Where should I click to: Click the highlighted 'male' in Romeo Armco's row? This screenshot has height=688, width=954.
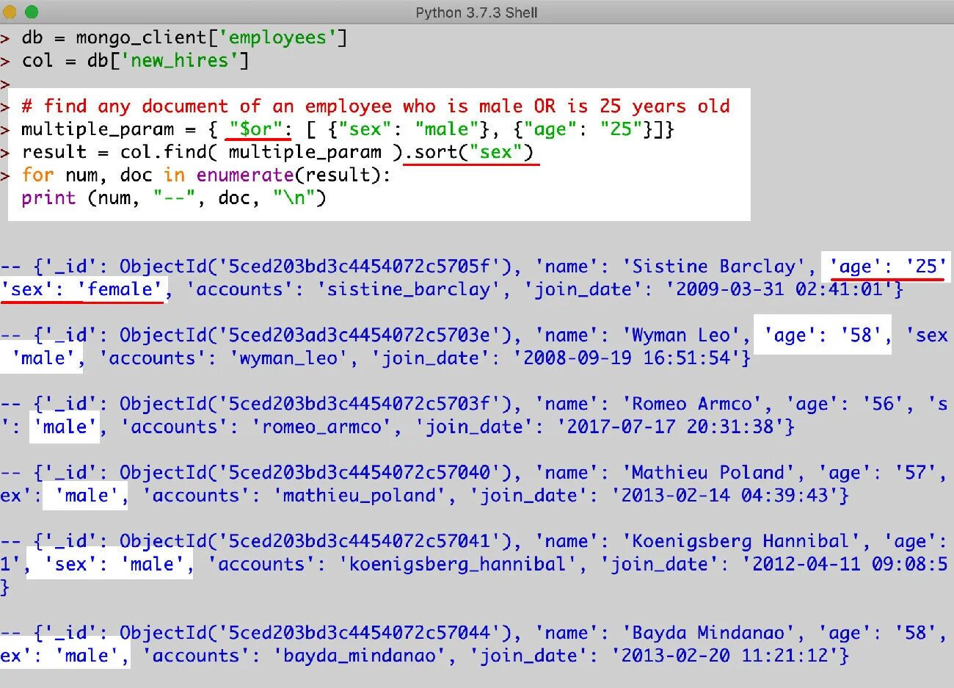[65, 427]
